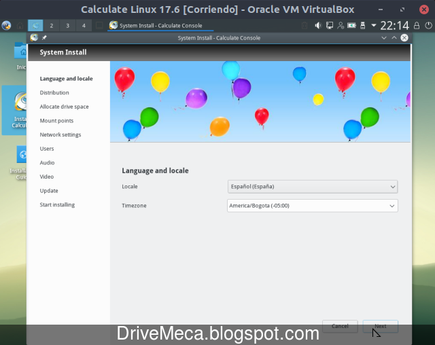The width and height of the screenshot is (435, 345).
Task: Open the battery status tray icon
Action: 351,26
